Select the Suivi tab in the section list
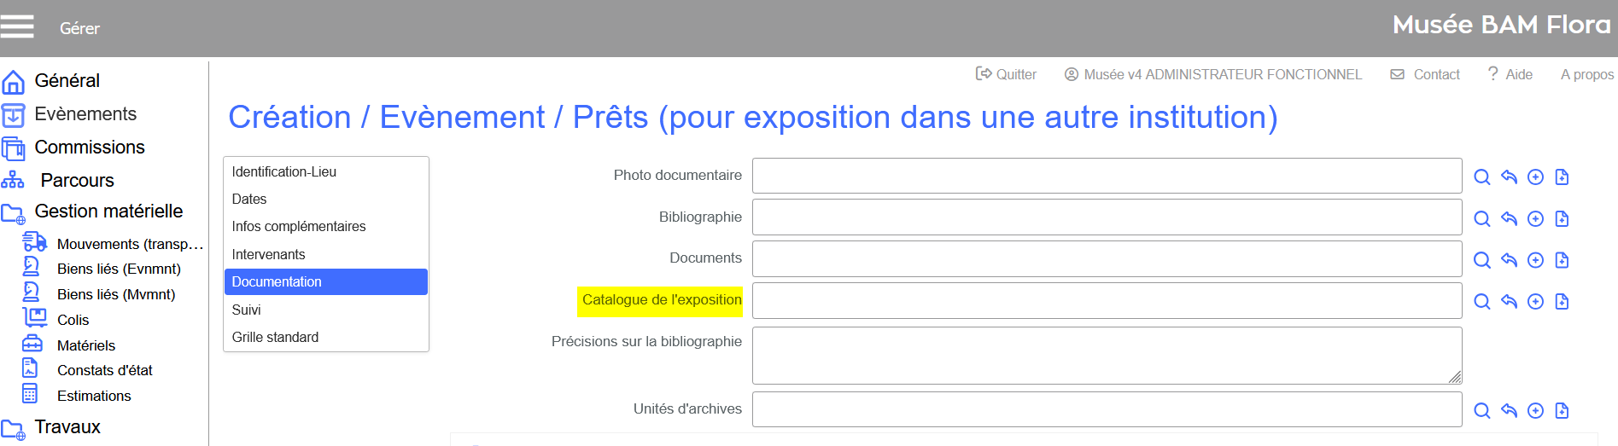1618x446 pixels. tap(247, 310)
